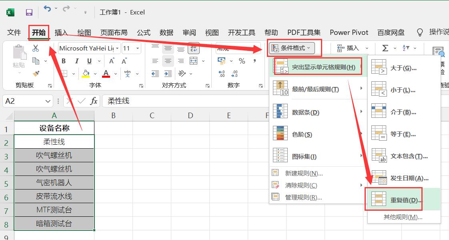Click the text orientation icon

point(182,74)
